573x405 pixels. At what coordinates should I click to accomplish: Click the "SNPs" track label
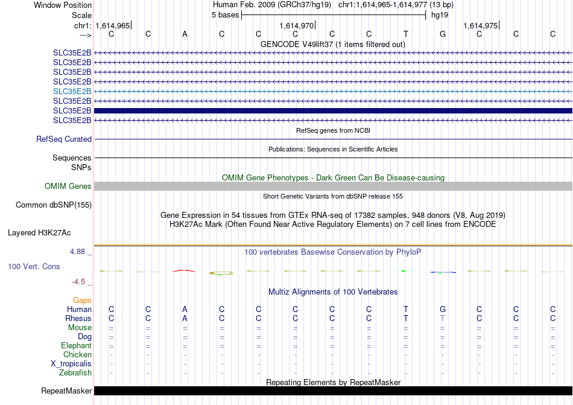coord(81,167)
